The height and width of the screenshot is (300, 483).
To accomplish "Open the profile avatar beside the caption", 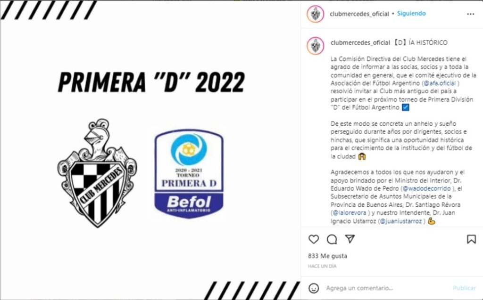I will pos(316,46).
